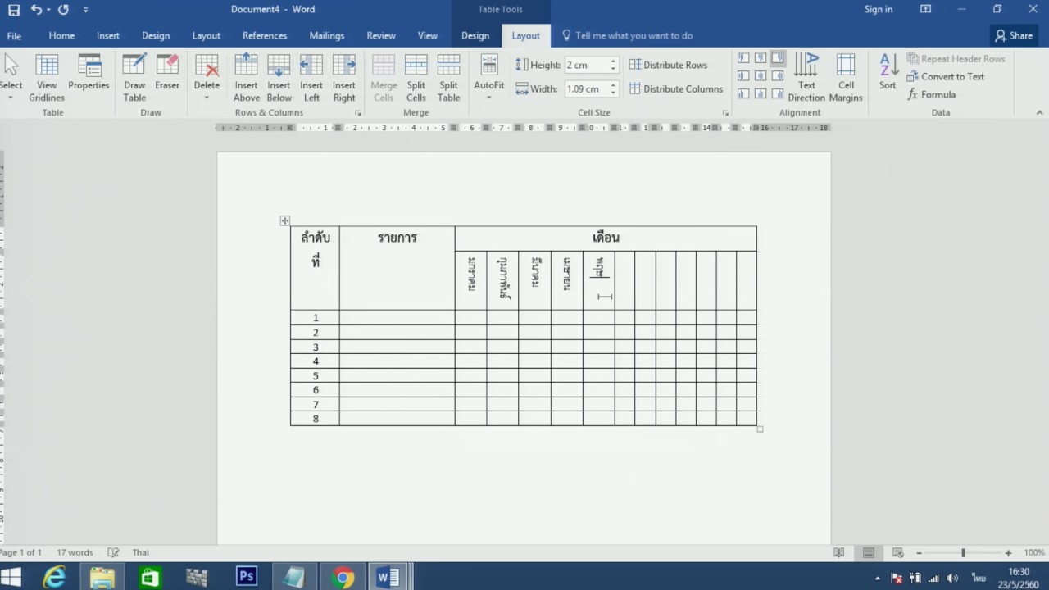Open the Select dropdown in Table group
Viewport: 1049px width, 590px height.
click(x=11, y=79)
